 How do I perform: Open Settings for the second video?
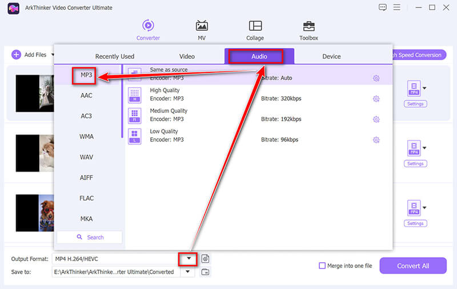[415, 164]
